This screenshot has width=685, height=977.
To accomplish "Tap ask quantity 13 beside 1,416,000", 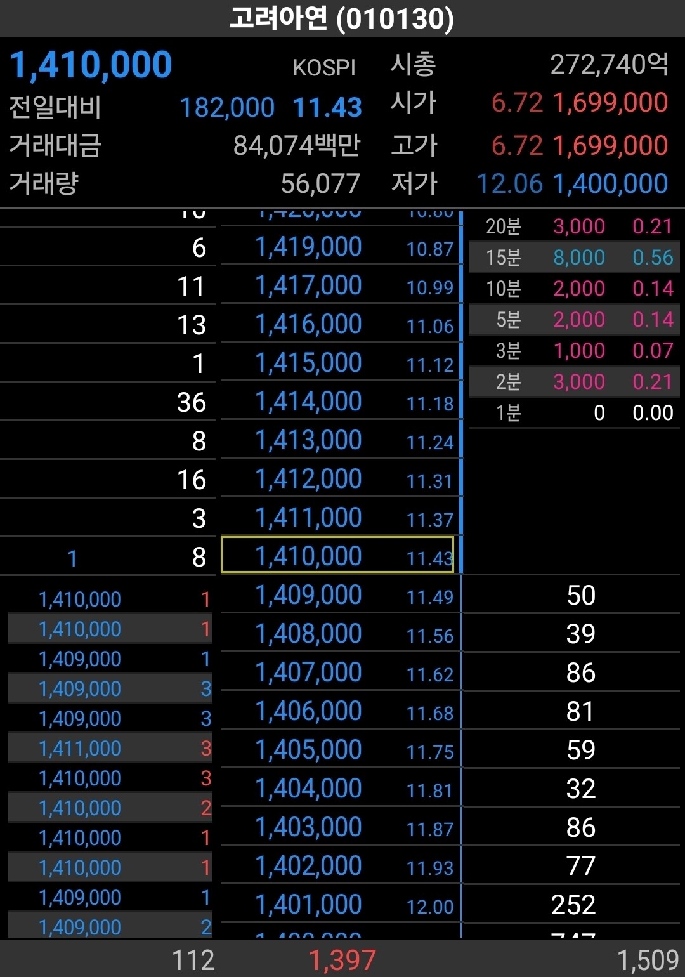I will click(x=192, y=325).
